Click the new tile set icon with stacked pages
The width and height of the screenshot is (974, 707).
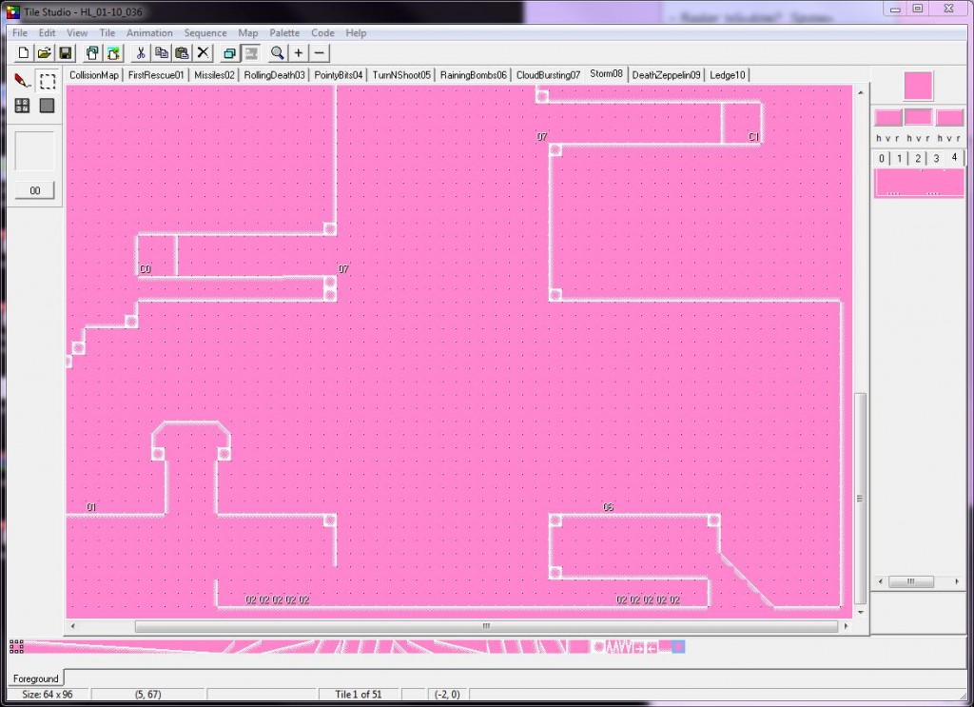point(92,53)
